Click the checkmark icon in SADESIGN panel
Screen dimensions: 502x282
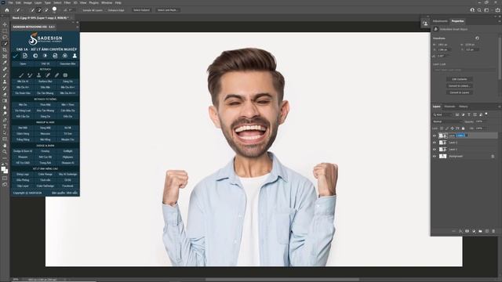pos(16,56)
